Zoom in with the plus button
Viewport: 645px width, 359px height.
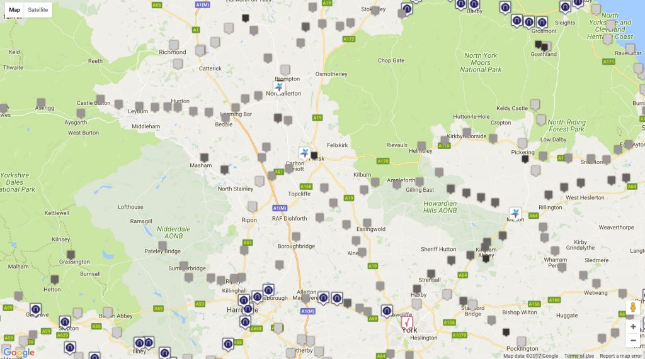click(x=633, y=326)
